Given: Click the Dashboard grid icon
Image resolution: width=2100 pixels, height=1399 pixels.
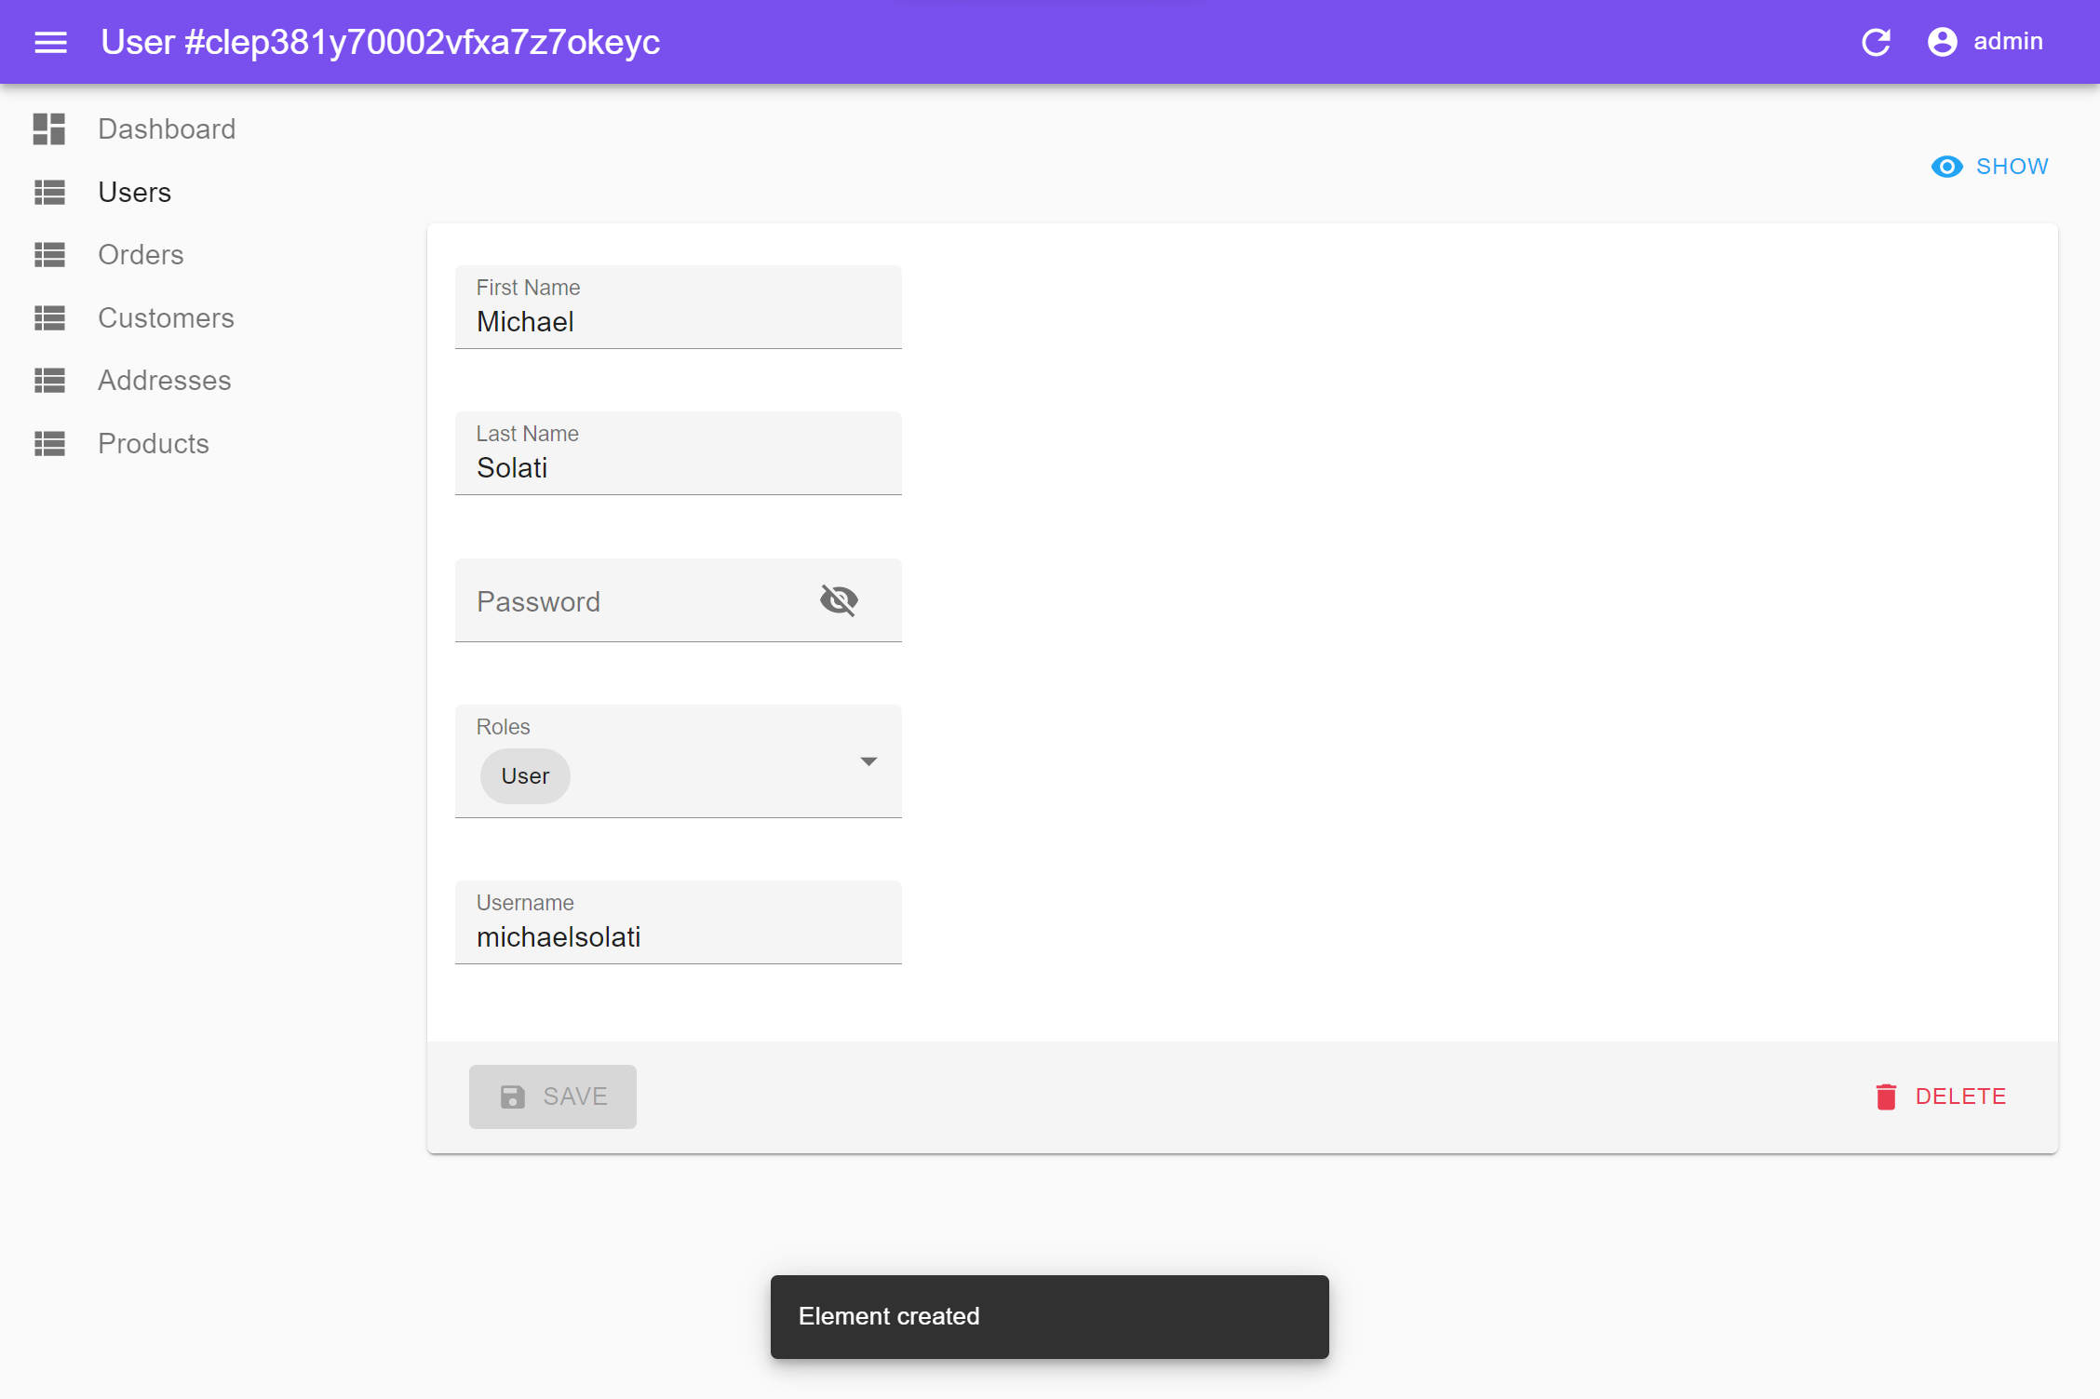Looking at the screenshot, I should click(x=49, y=128).
